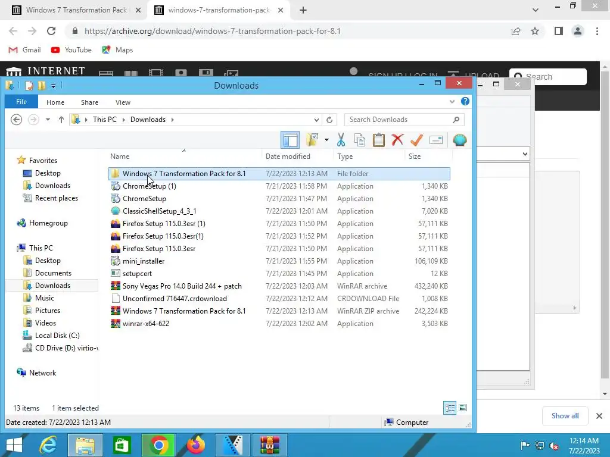Click the Email file toolbar icon
The height and width of the screenshot is (457, 610).
tap(435, 140)
